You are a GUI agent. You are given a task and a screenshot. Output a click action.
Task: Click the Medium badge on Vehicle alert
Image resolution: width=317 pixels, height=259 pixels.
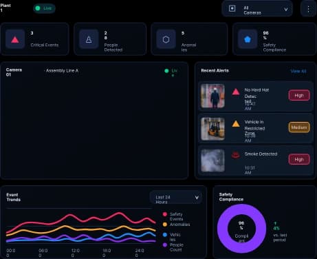(x=299, y=127)
